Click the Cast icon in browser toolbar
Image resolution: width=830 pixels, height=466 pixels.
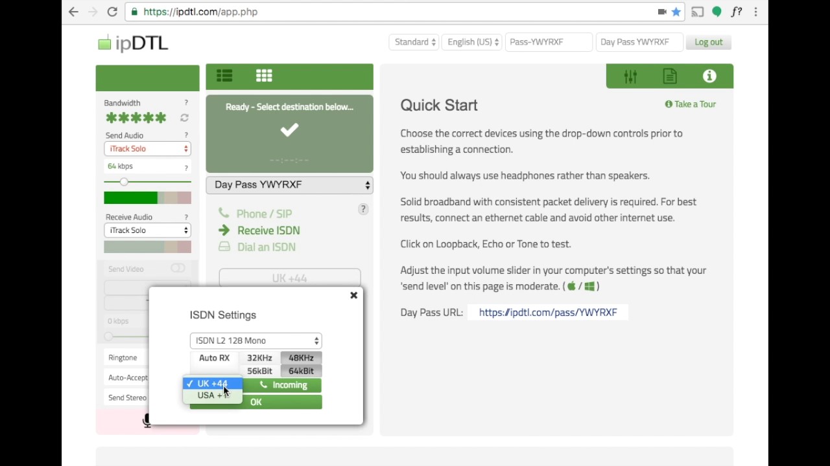pyautogui.click(x=698, y=12)
